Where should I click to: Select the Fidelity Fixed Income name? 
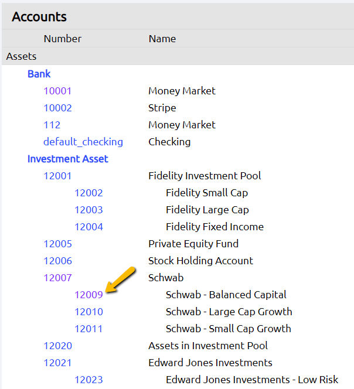pos(215,227)
